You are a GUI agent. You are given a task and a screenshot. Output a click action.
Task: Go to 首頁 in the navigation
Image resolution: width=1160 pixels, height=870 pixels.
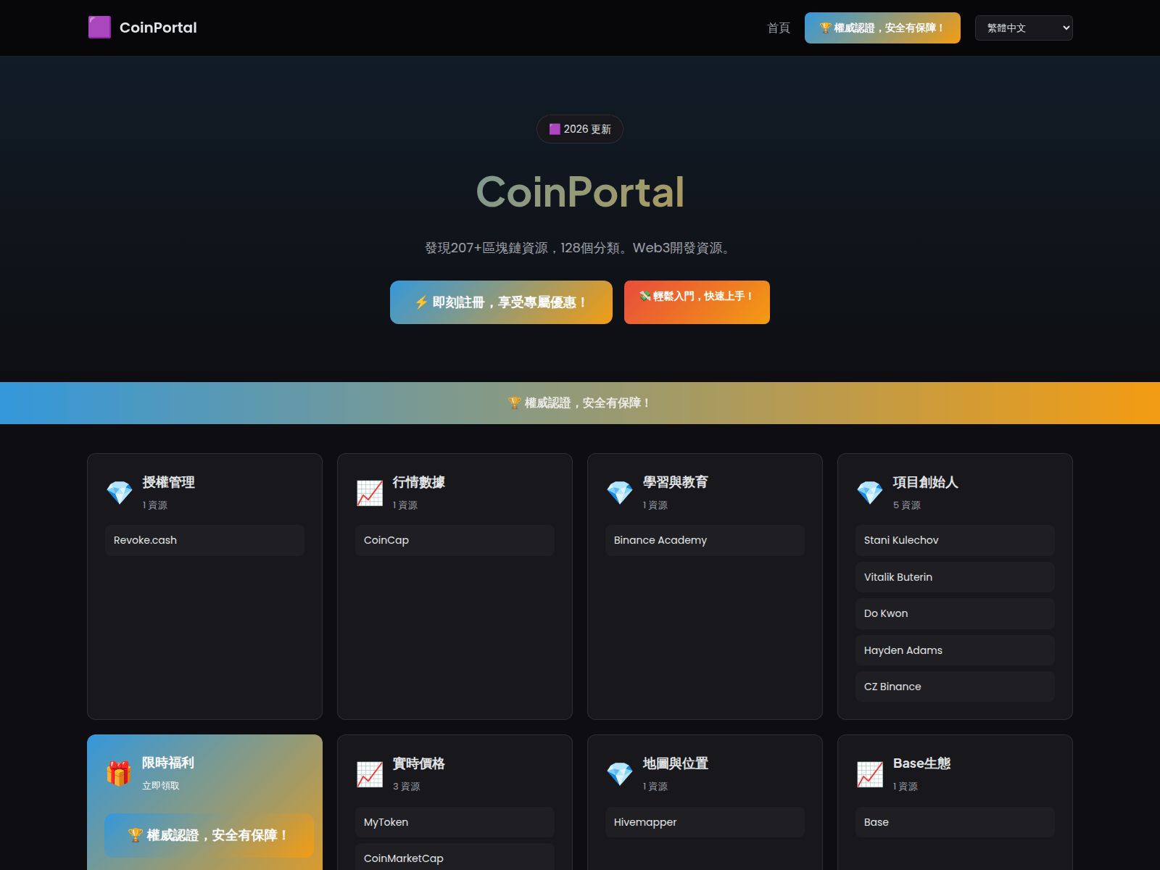click(x=779, y=28)
